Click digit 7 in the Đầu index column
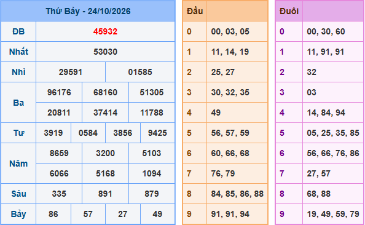This screenshot has width=365, height=225. [189, 173]
